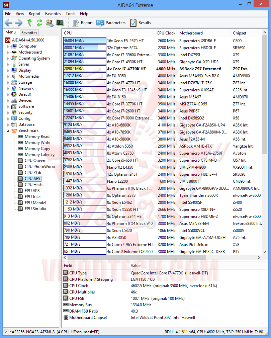
Task: Select Config in the tree
Action: 24,118
